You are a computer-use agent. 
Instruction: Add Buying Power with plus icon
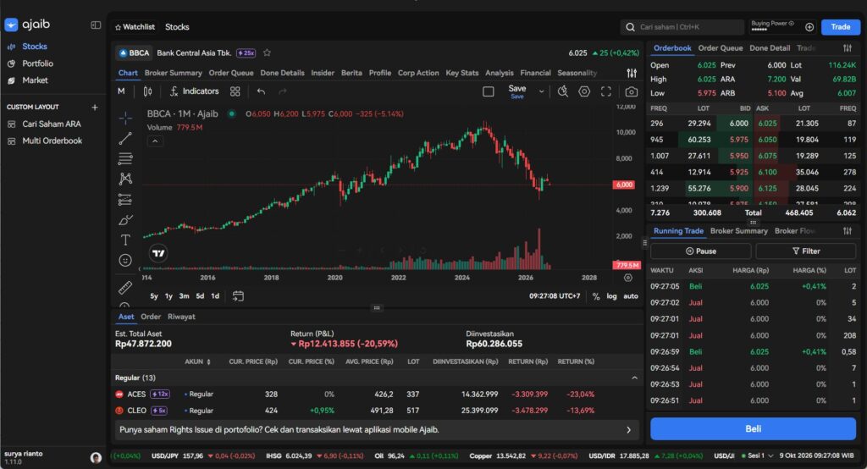coord(809,27)
